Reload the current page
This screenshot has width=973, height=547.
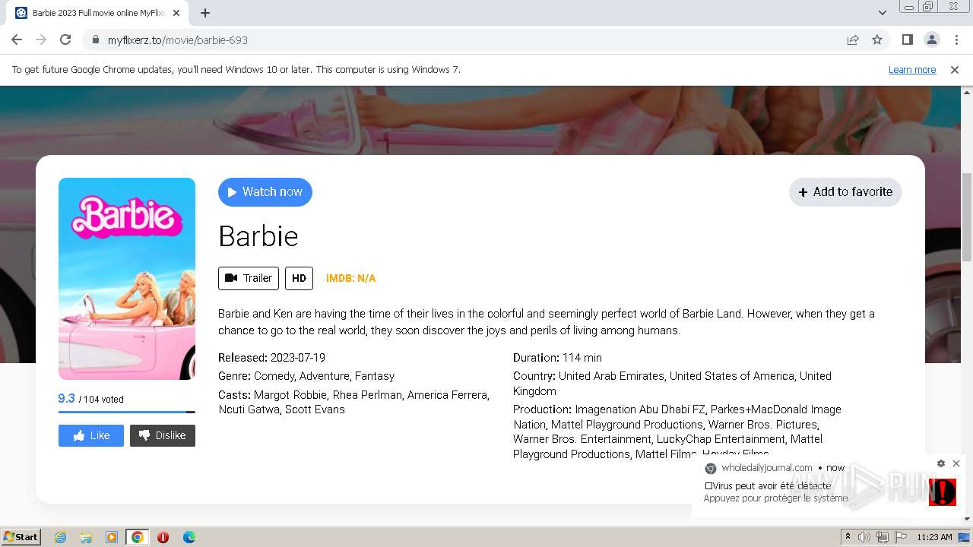65,40
